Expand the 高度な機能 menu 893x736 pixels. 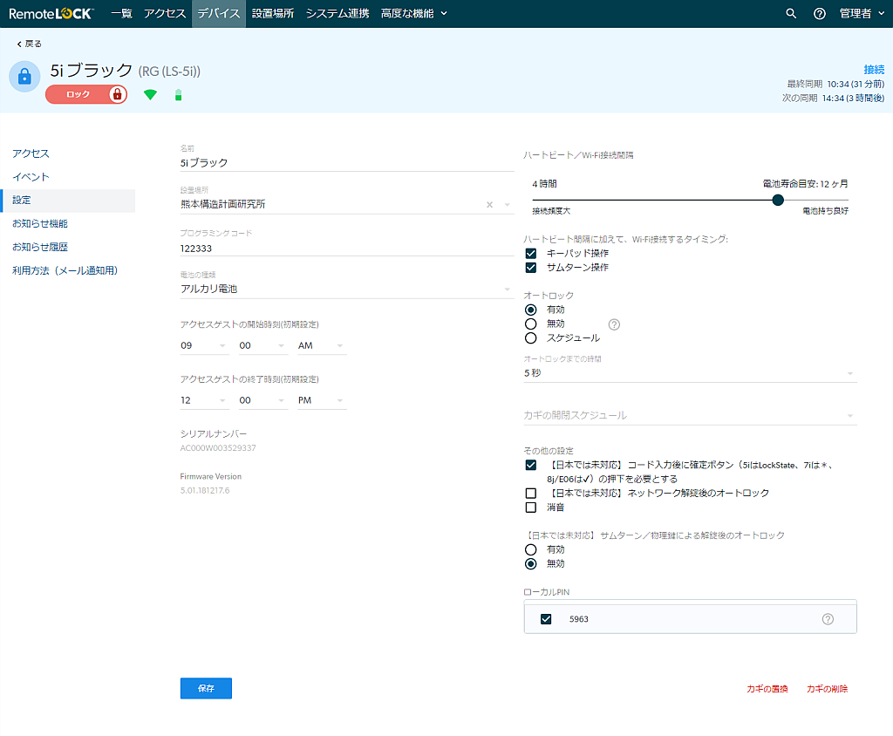coord(414,14)
